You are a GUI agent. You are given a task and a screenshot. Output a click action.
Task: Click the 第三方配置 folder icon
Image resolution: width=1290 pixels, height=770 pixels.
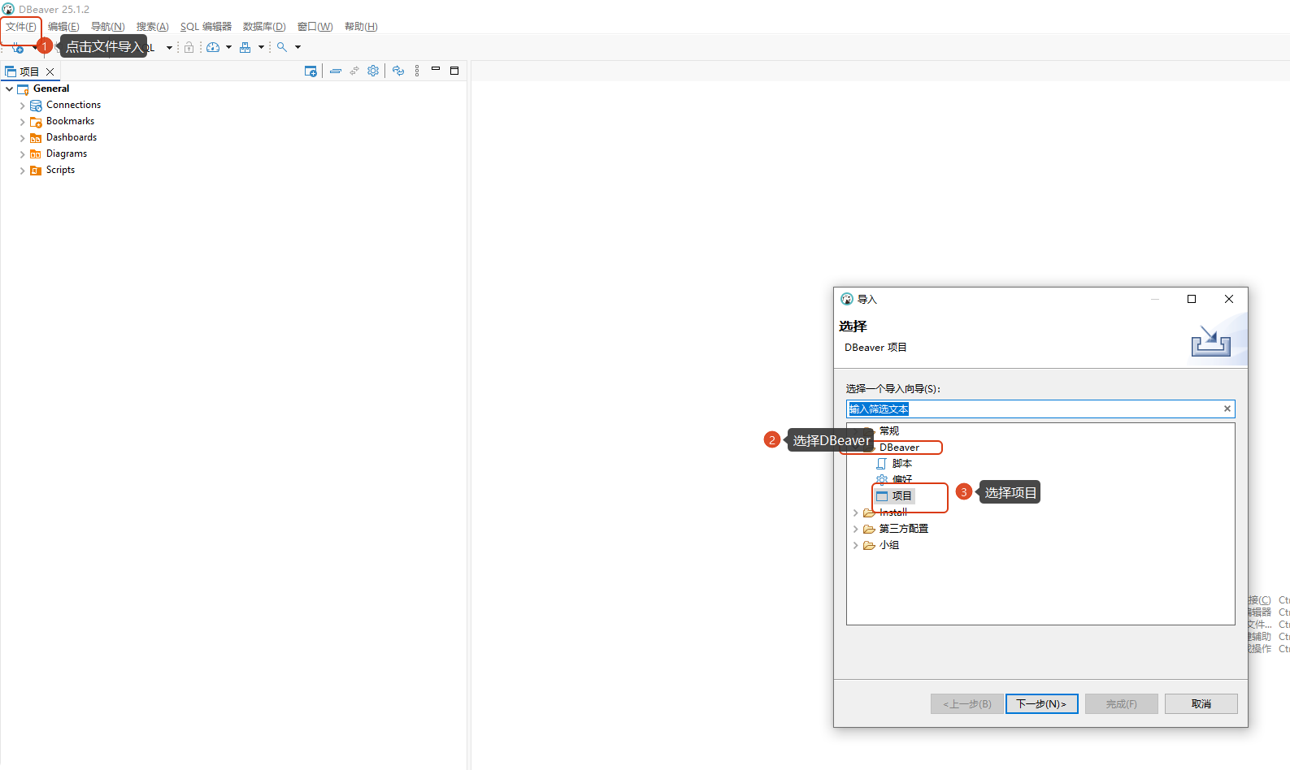pos(869,529)
